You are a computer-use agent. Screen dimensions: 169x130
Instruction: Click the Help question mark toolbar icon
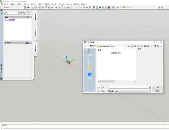[112, 7]
